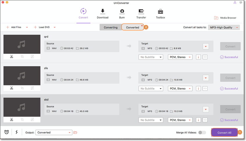
Task: Click the sfe audio thumbnail
Action: [22, 76]
